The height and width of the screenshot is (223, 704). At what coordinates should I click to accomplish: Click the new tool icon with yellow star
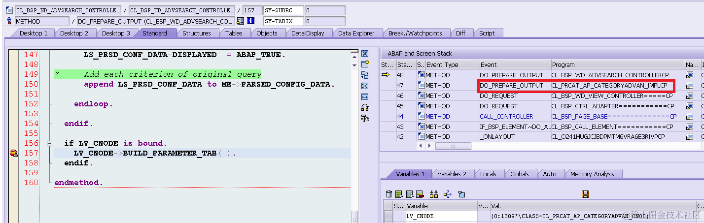pyautogui.click(x=365, y=64)
